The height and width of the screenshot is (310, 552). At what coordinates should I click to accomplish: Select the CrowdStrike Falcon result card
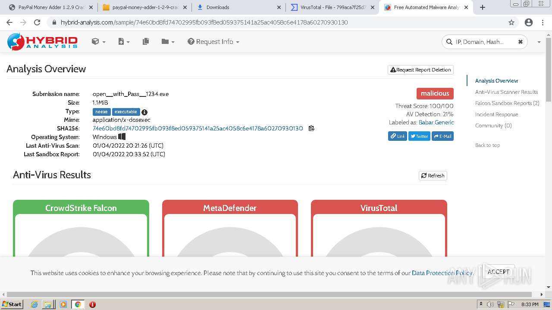[x=81, y=228]
